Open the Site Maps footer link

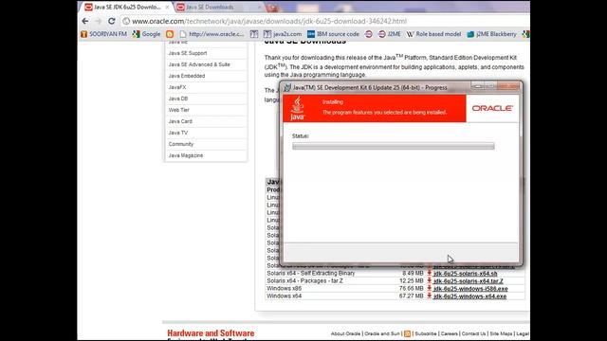pos(501,333)
